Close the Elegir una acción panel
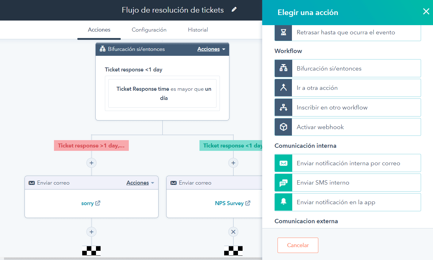433x260 pixels. click(x=426, y=12)
